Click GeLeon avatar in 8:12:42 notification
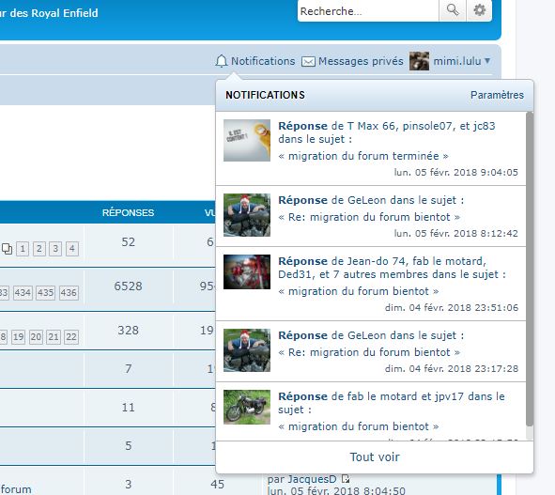Viewport: 555px width, 495px height. (x=247, y=215)
